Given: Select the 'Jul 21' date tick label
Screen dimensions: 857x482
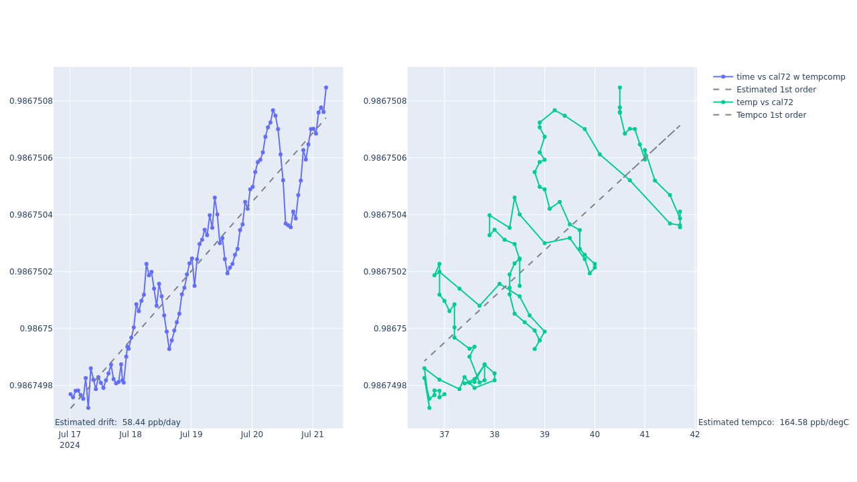Looking at the screenshot, I should (313, 434).
